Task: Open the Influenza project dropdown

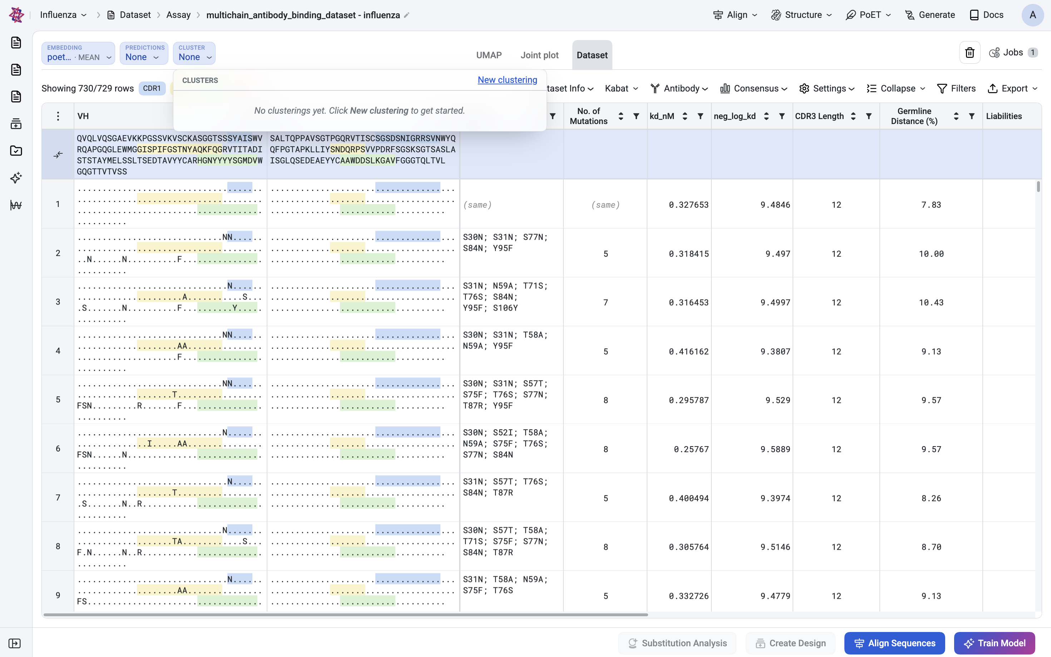Action: (63, 15)
